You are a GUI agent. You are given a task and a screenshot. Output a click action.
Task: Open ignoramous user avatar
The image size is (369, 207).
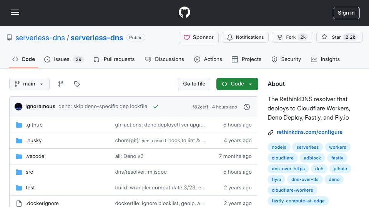coord(18,107)
